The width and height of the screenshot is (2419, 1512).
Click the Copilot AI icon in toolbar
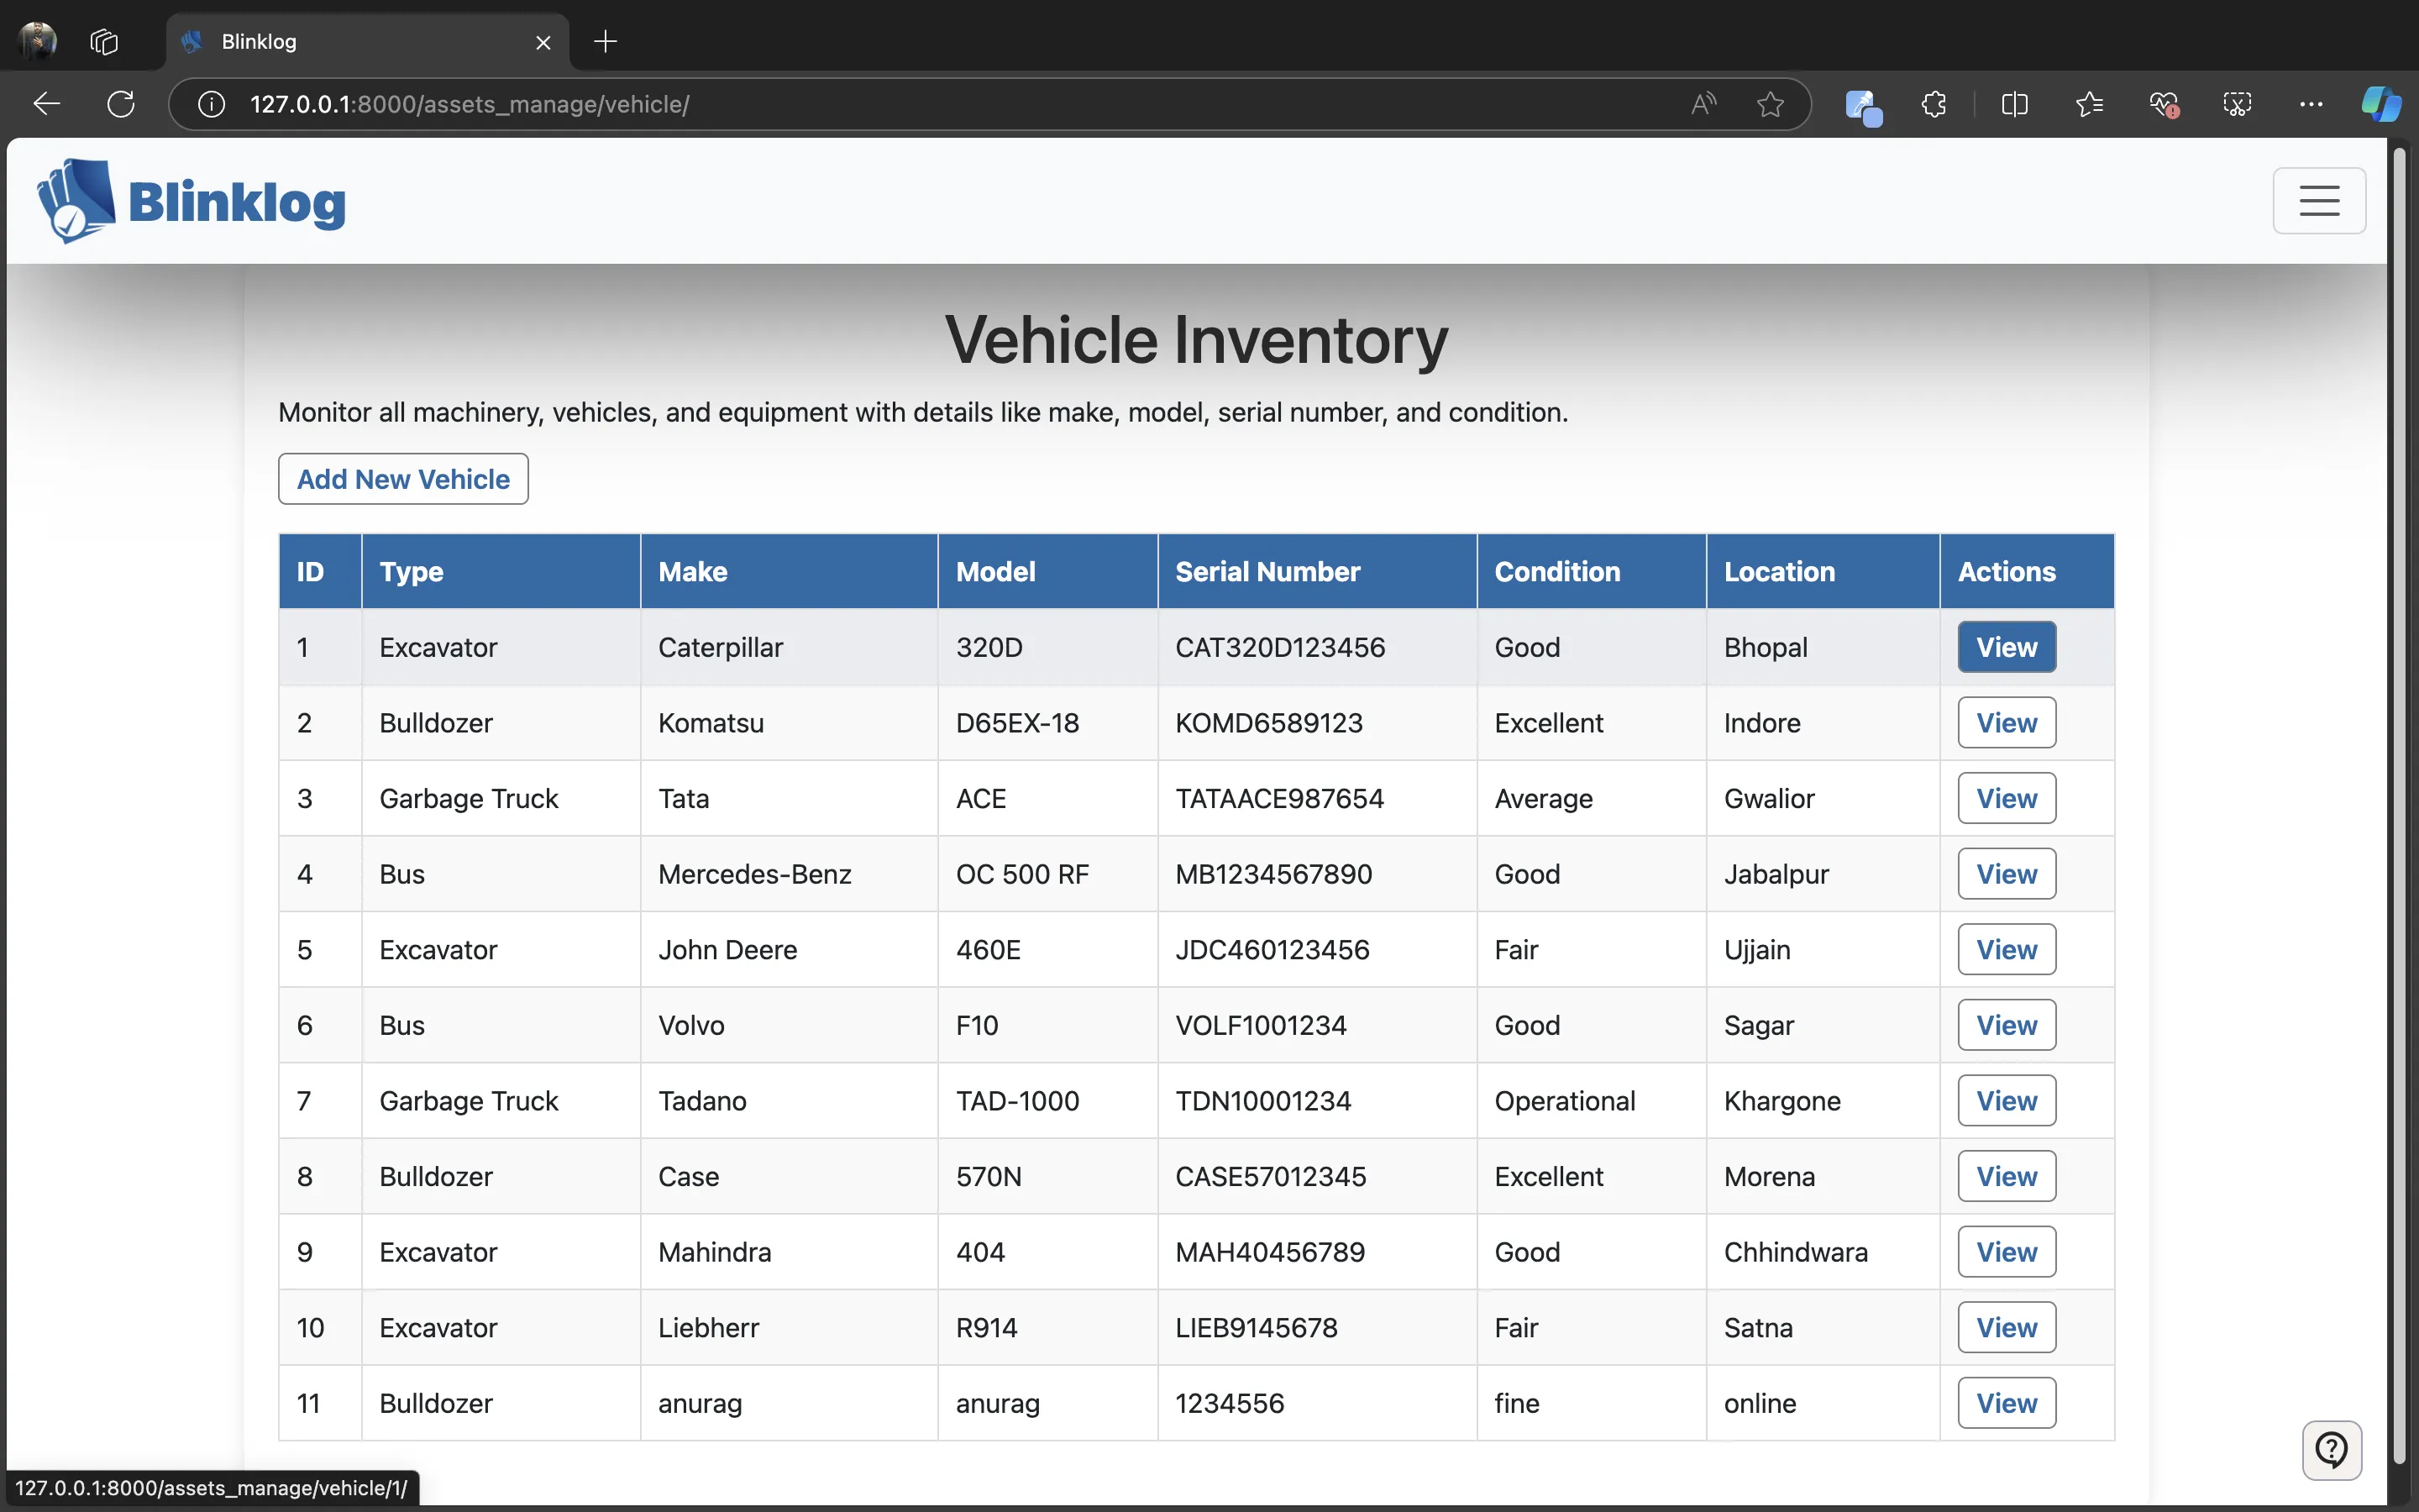pyautogui.click(x=2377, y=104)
